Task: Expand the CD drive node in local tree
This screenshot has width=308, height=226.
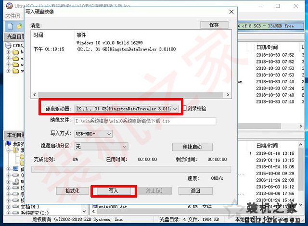Action: (8, 182)
